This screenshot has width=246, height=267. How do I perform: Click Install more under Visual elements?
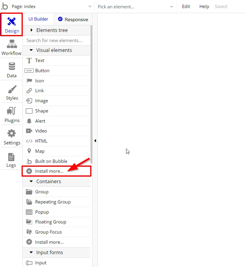pyautogui.click(x=49, y=171)
